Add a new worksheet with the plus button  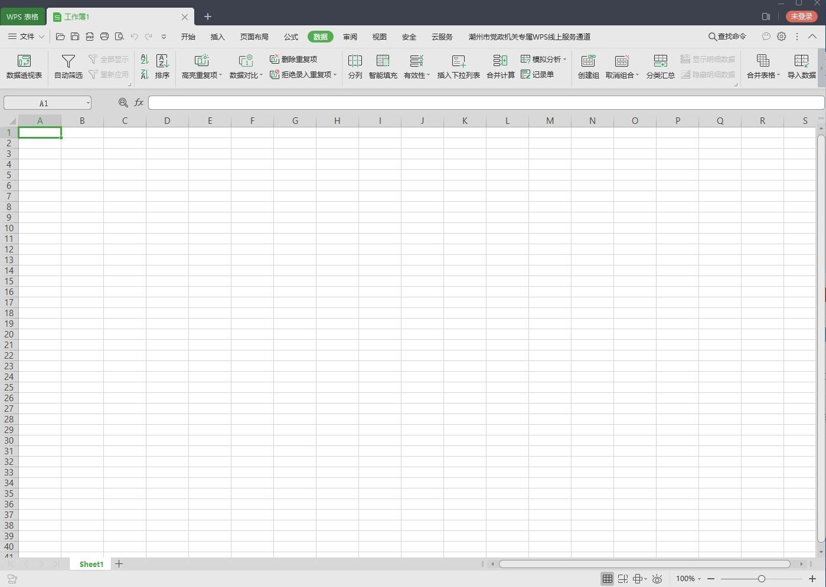coord(119,564)
